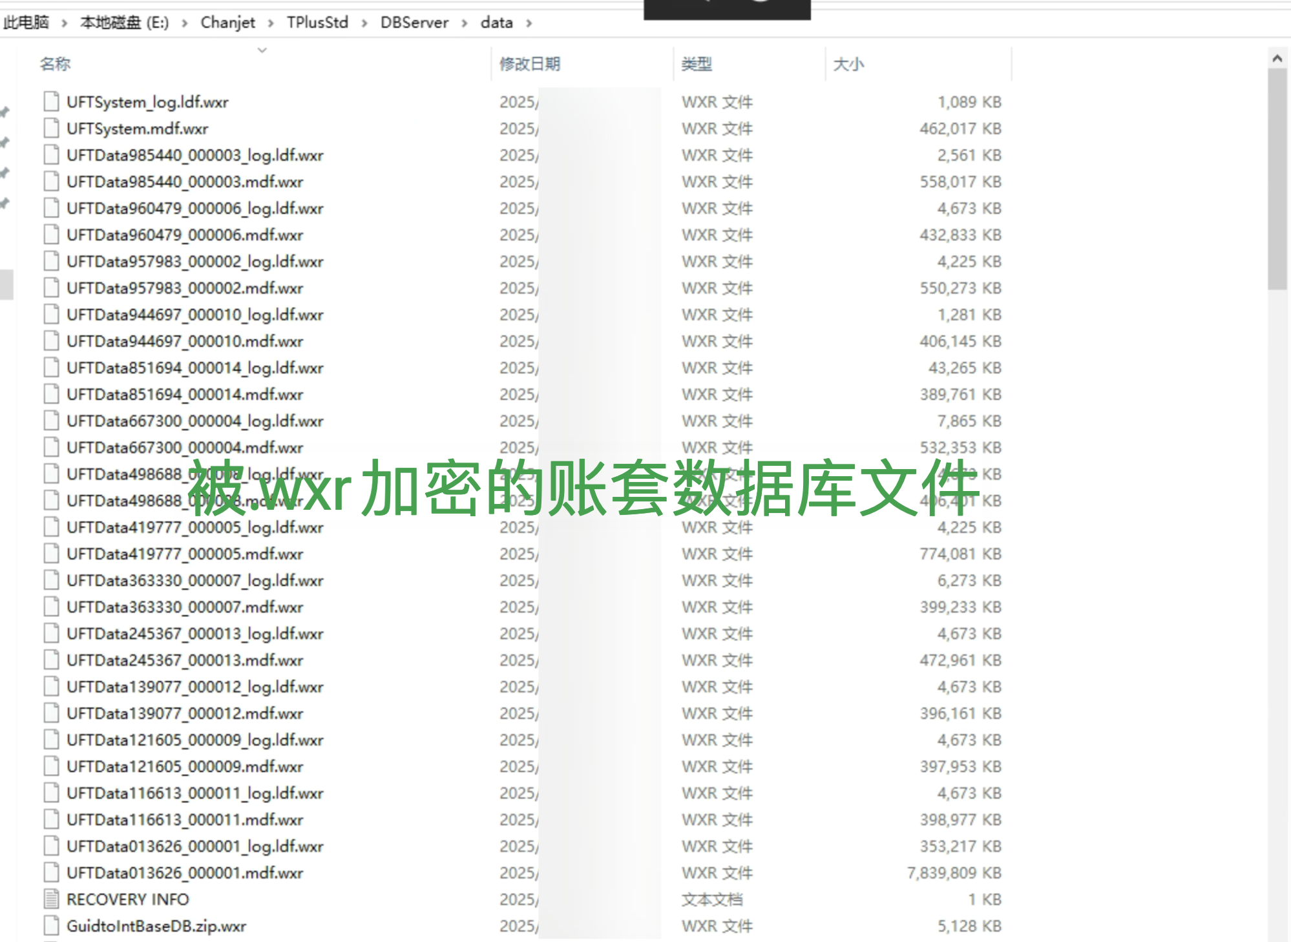Go to the TPlusStd folder in the breadcrumb
The image size is (1291, 942).
click(317, 23)
